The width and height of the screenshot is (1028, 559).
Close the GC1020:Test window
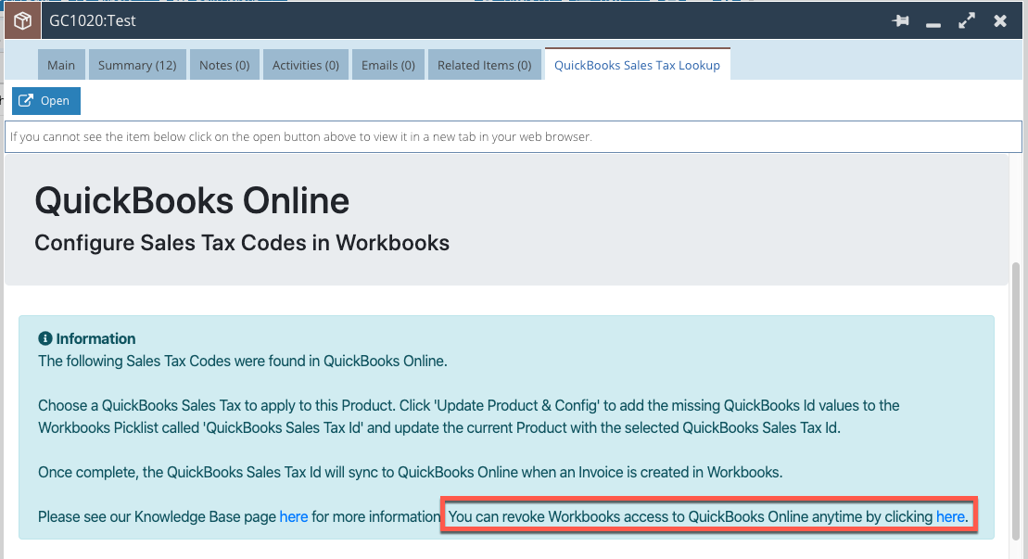[1000, 21]
